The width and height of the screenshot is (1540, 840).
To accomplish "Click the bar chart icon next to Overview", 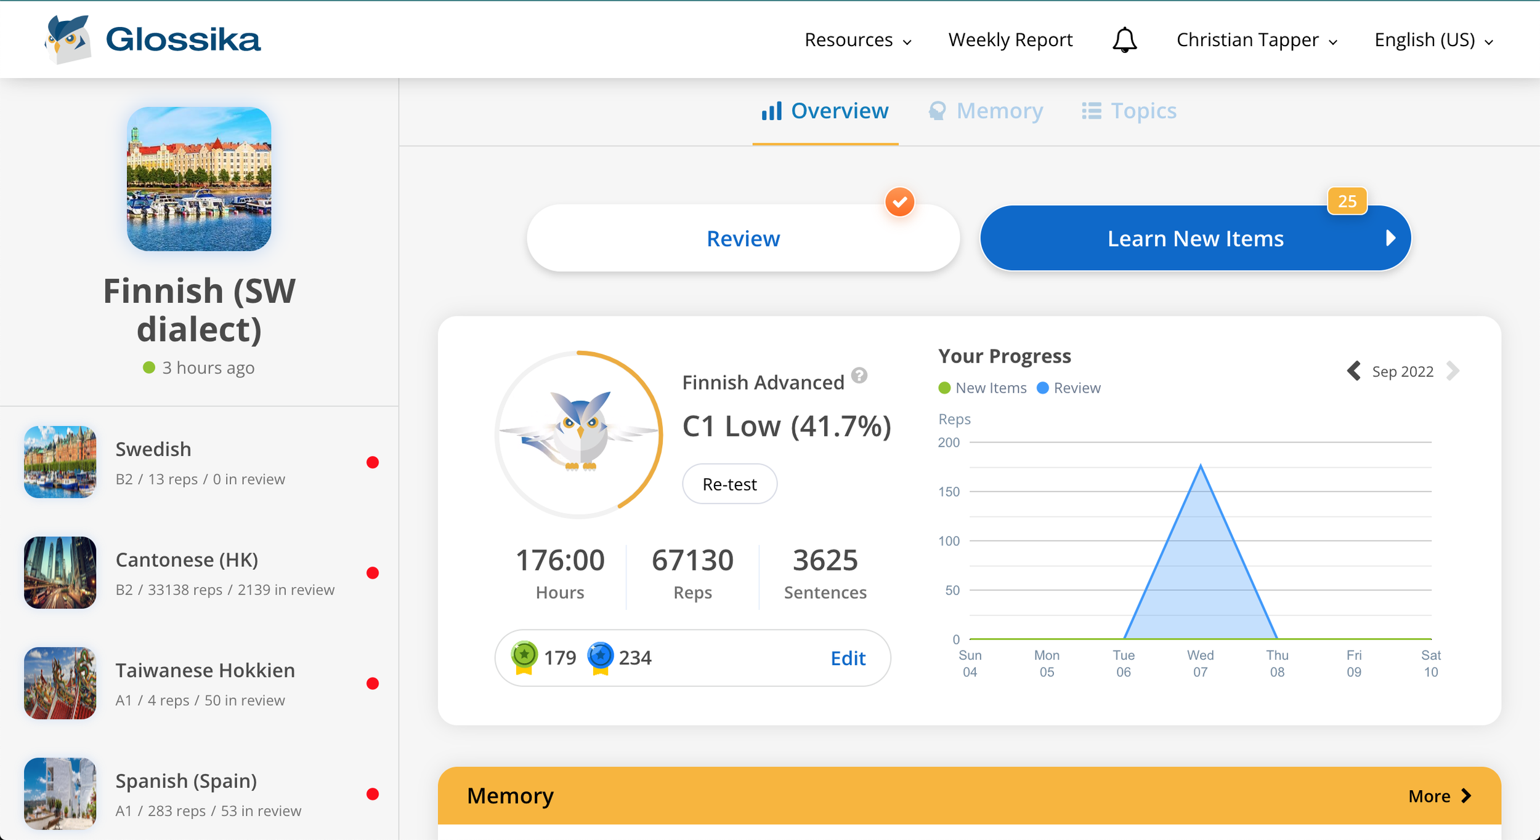I will click(771, 110).
